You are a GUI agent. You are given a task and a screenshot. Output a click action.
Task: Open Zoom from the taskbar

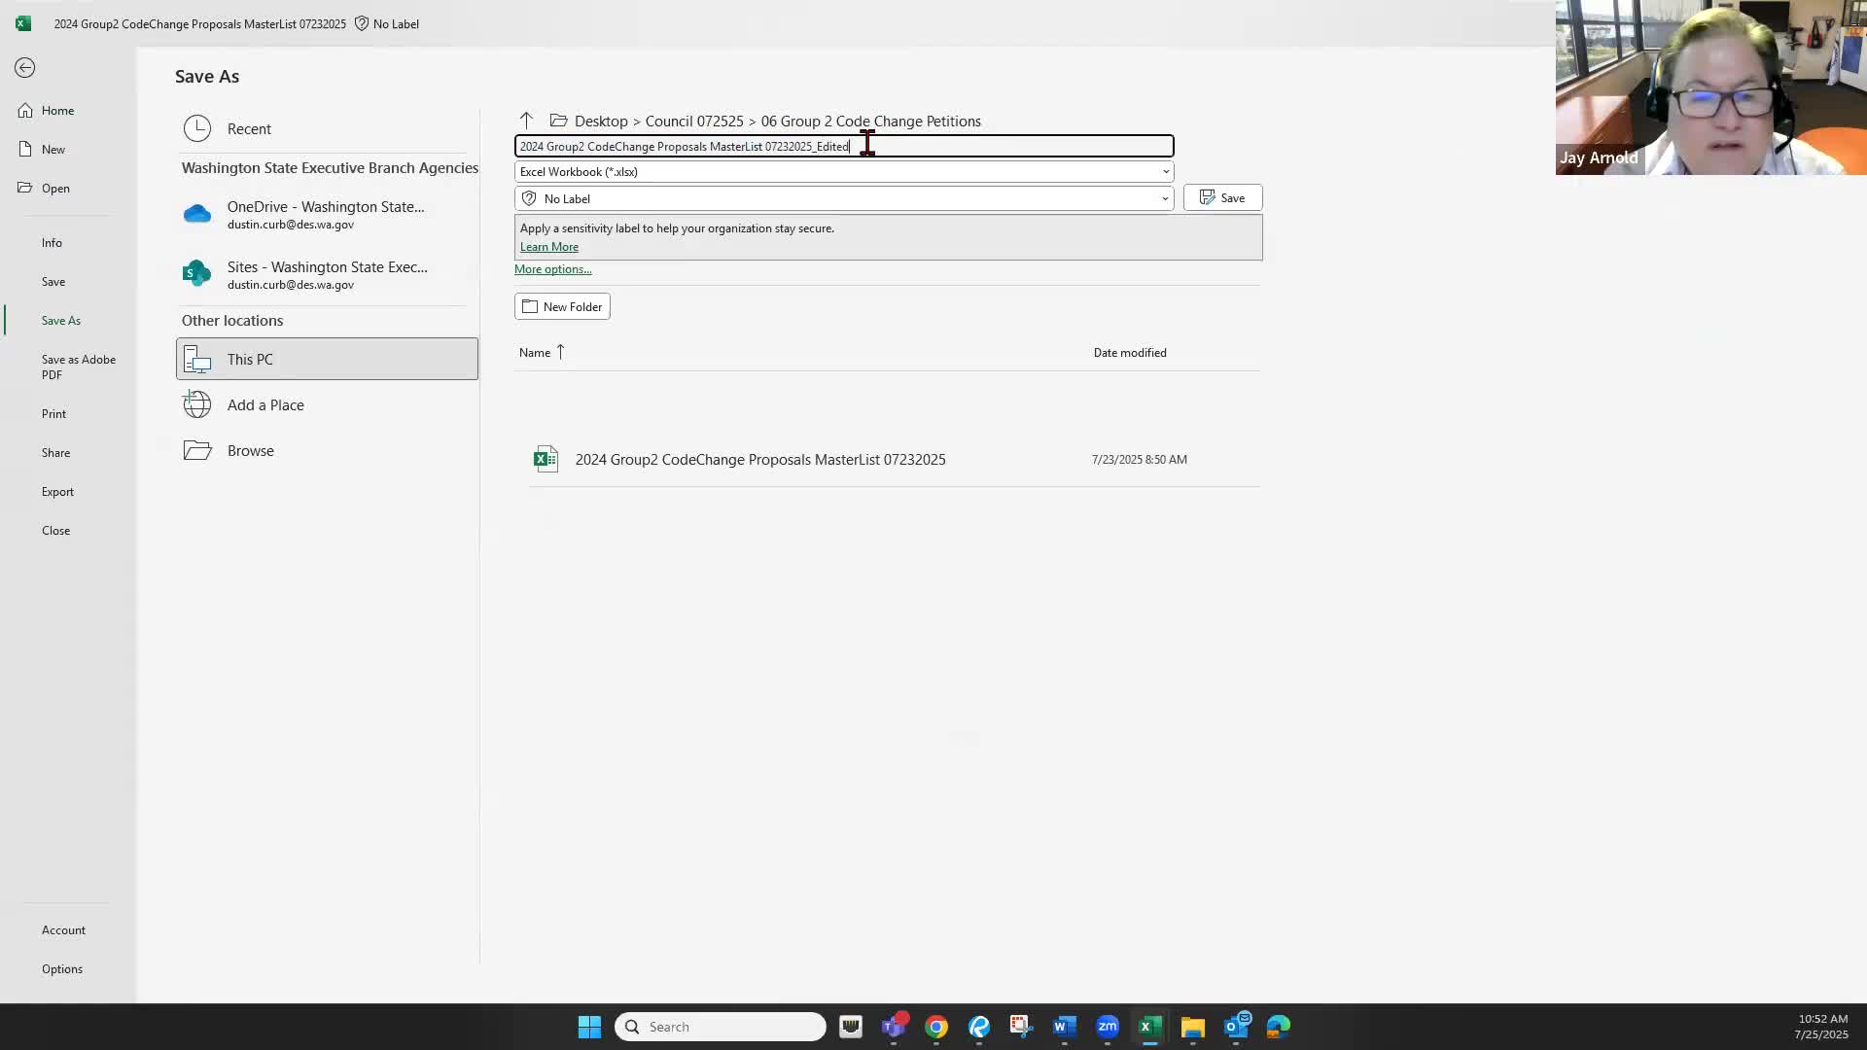(1107, 1027)
